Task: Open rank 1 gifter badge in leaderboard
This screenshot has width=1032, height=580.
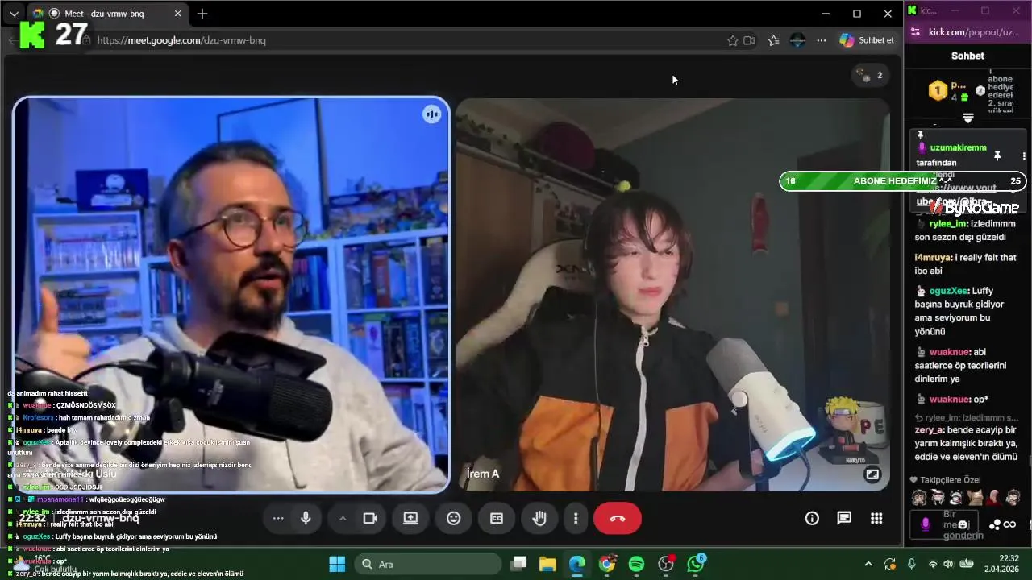Action: (x=938, y=90)
